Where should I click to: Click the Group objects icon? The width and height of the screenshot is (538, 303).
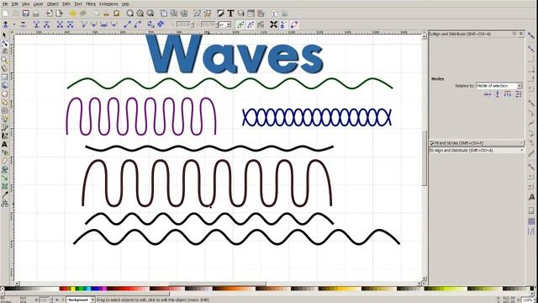pyautogui.click(x=198, y=13)
